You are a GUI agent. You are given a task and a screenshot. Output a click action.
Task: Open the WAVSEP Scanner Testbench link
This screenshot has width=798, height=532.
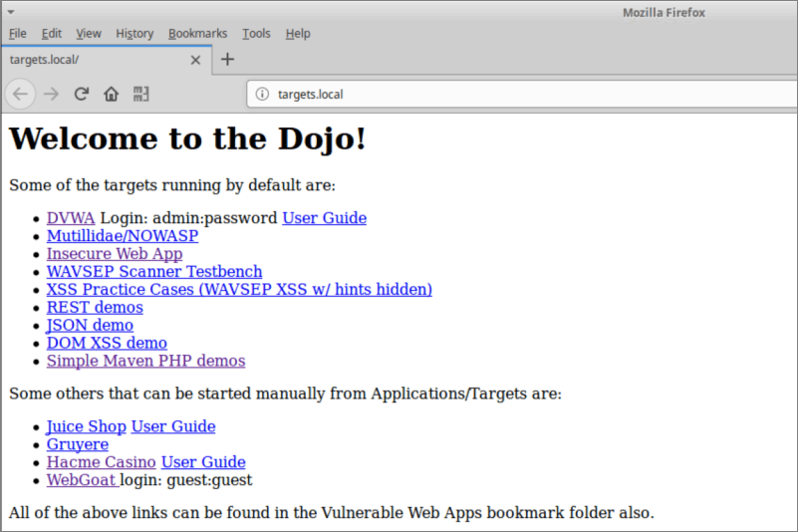pos(154,271)
